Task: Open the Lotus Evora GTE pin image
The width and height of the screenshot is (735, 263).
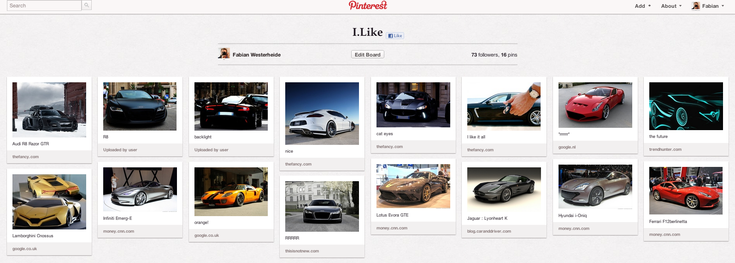Action: tap(413, 187)
